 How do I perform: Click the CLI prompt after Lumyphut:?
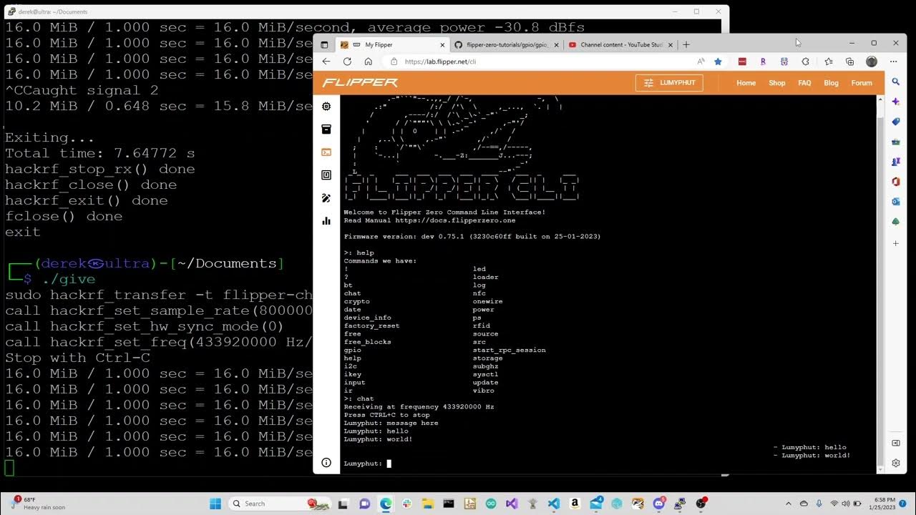click(x=389, y=463)
